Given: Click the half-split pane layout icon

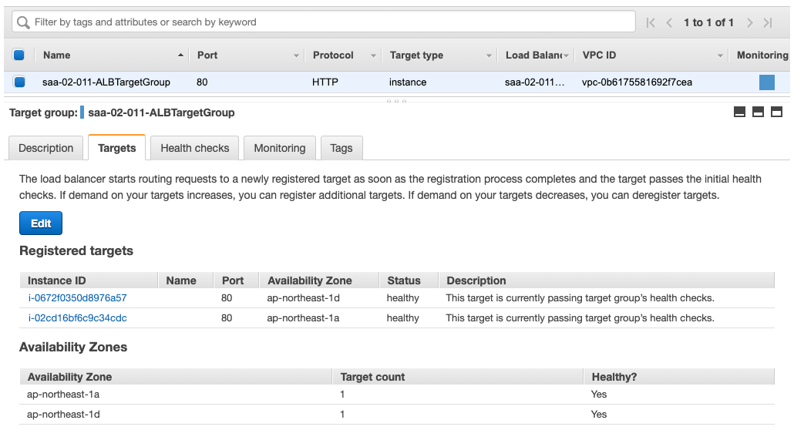Looking at the screenshot, I should coord(758,113).
